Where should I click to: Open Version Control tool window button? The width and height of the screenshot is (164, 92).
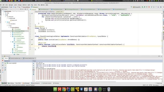(47, 83)
